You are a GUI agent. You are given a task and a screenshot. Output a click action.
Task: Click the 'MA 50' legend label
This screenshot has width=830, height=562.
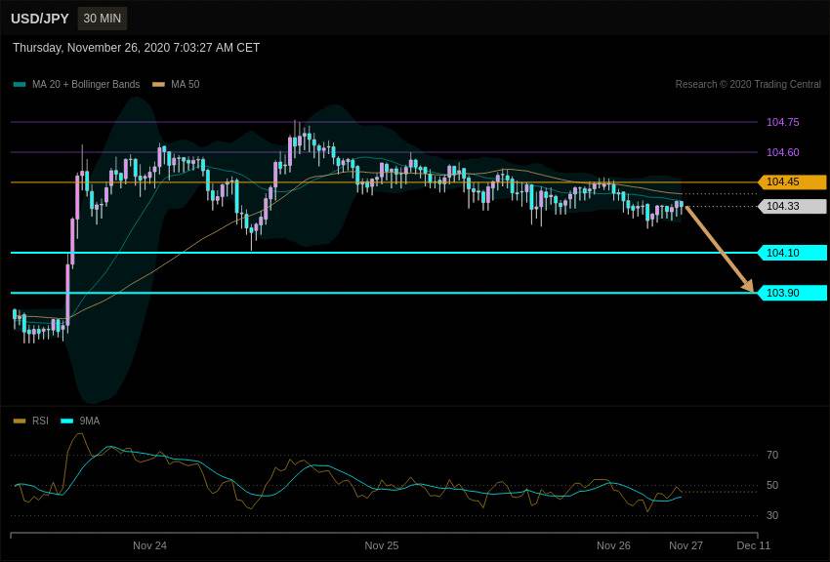[x=186, y=84]
